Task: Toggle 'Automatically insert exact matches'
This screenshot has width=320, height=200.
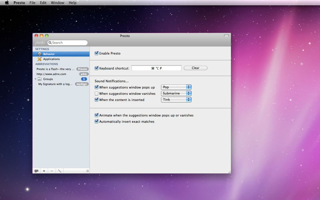Action: [96, 122]
